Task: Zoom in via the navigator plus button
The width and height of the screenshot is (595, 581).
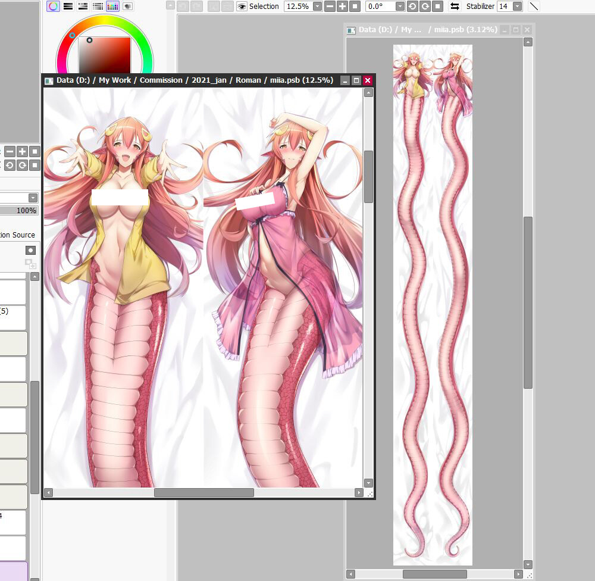Action: 23,152
